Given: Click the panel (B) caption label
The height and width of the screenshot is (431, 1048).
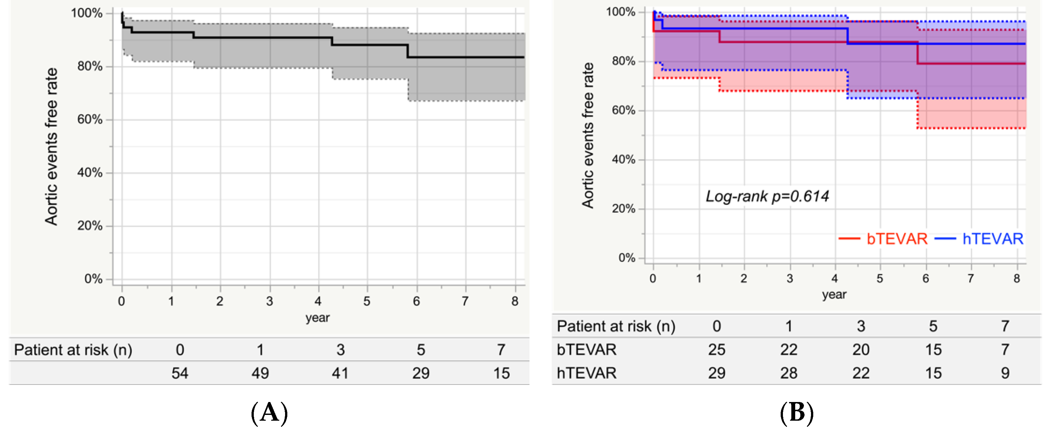Looking at the screenshot, I should tap(796, 413).
